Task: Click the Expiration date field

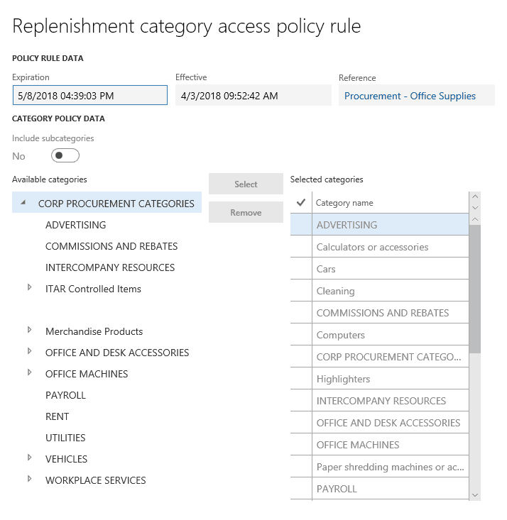Action: [x=90, y=95]
